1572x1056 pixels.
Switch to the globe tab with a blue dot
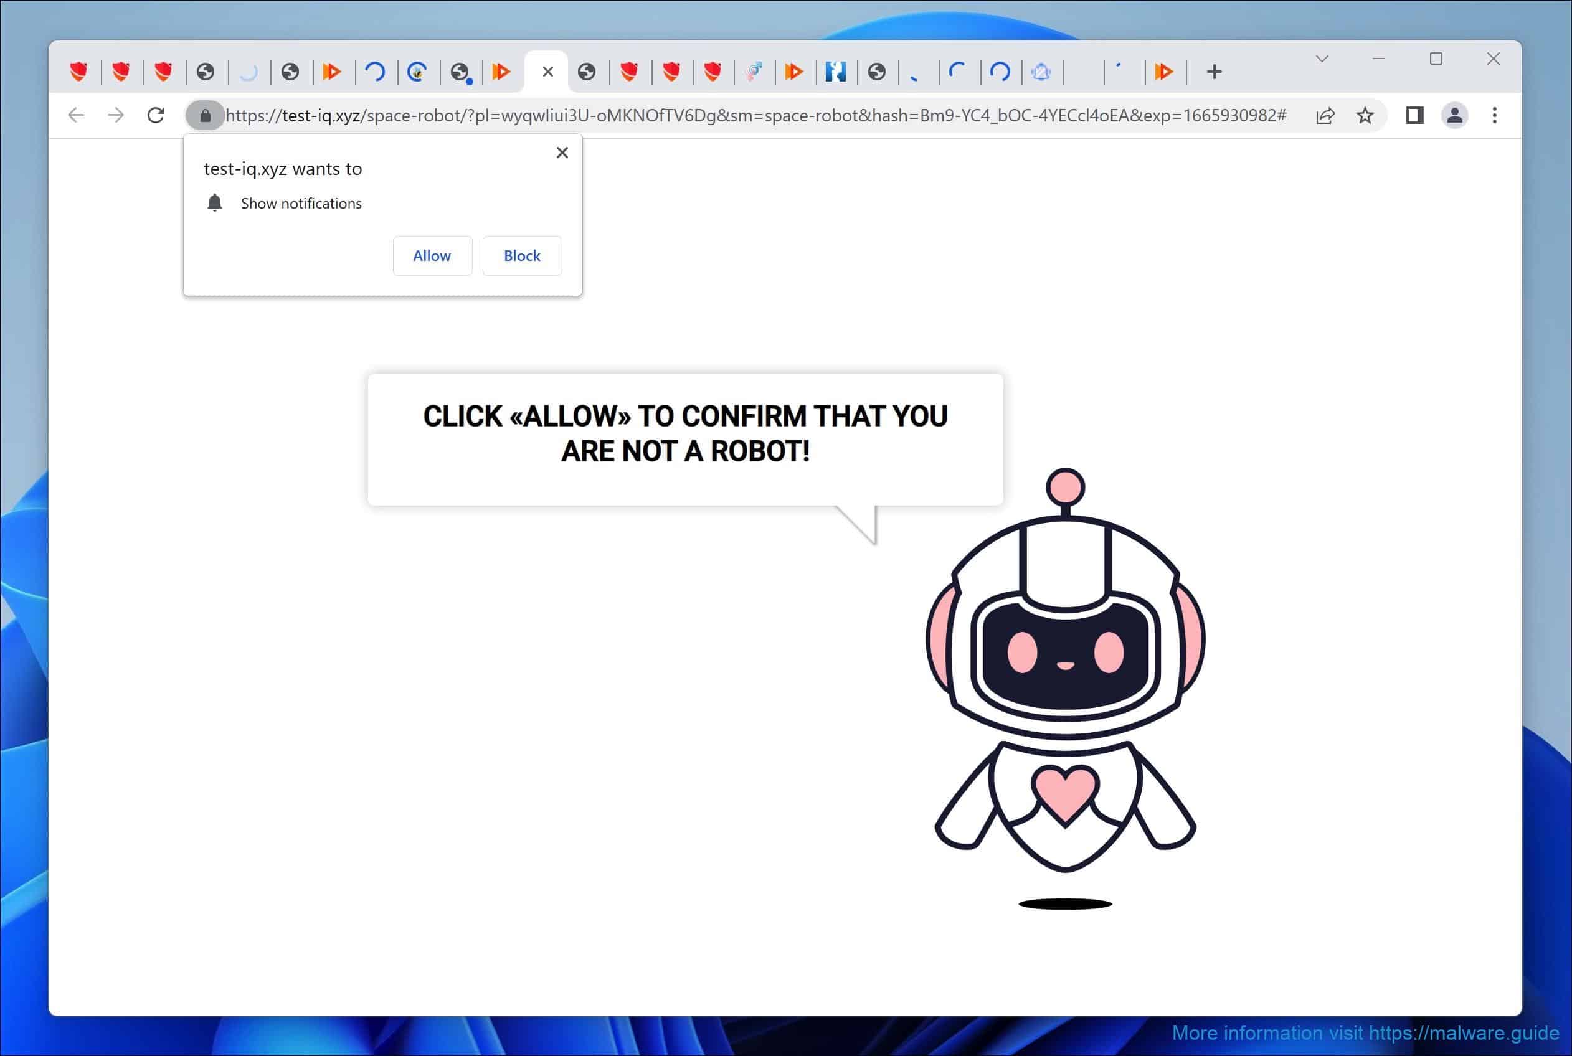(x=461, y=72)
